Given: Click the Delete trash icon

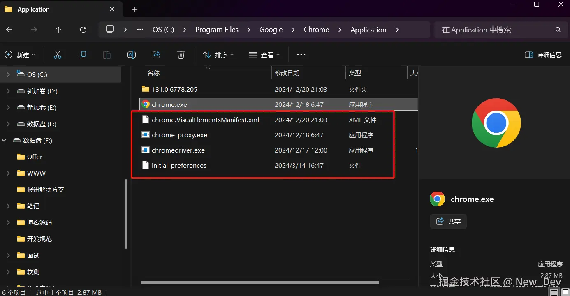Looking at the screenshot, I should point(181,55).
